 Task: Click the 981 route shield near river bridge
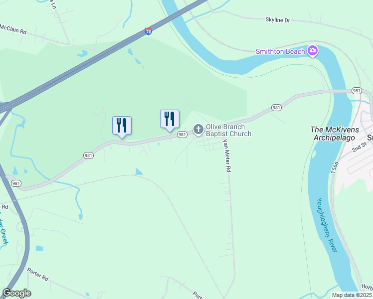[x=357, y=91]
